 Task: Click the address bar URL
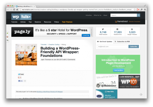(77, 9)
